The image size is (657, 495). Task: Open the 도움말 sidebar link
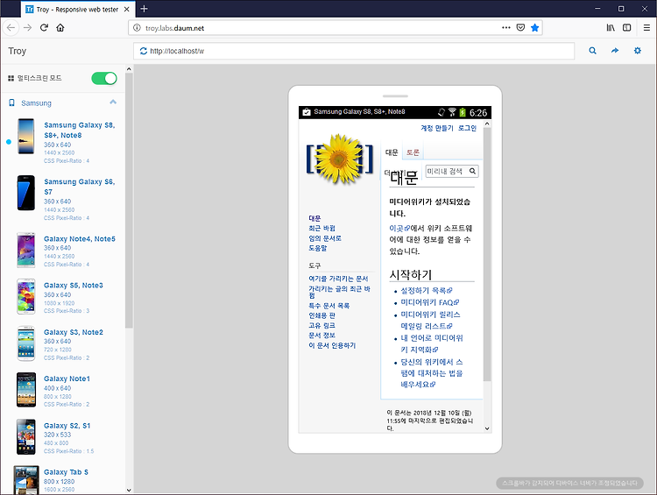click(x=318, y=248)
